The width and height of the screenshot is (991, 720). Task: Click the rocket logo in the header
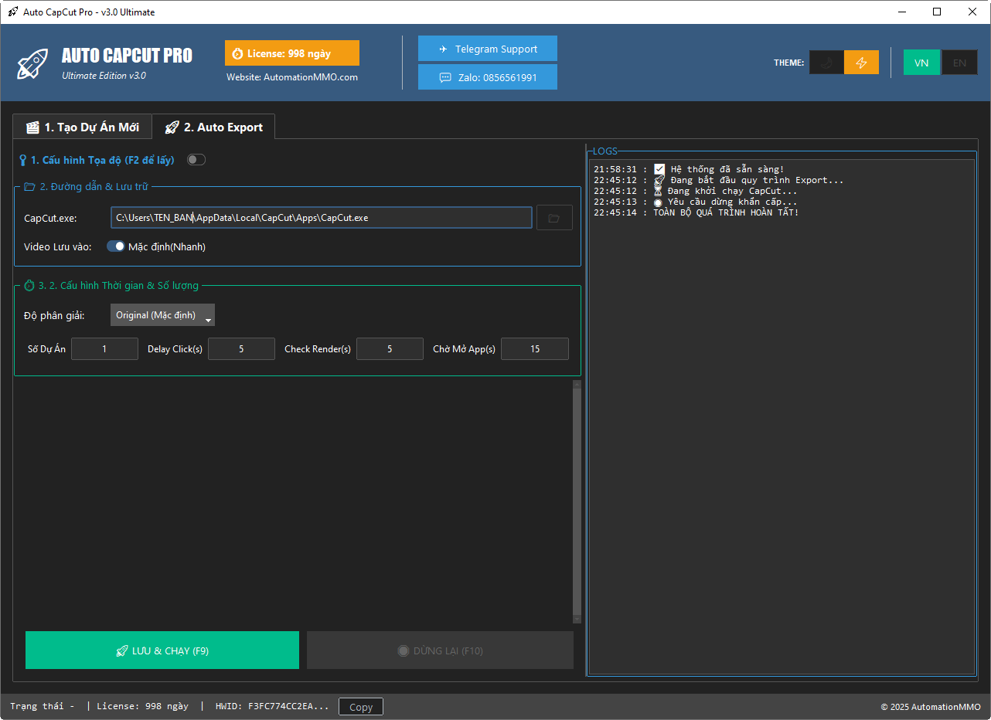tap(32, 63)
